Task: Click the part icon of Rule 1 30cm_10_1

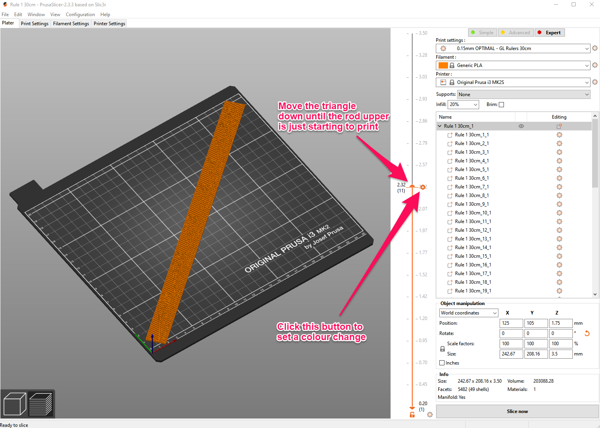Action: tap(450, 213)
